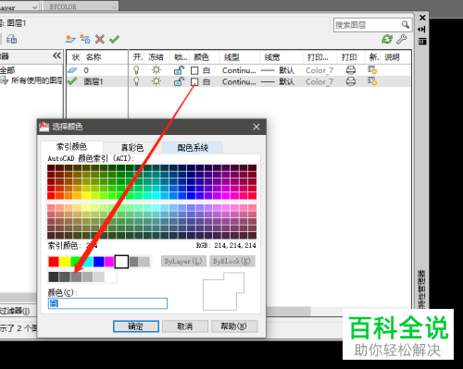The image size is (463, 369).
Task: Switch to 索引颜色 tab
Action: pos(71,146)
